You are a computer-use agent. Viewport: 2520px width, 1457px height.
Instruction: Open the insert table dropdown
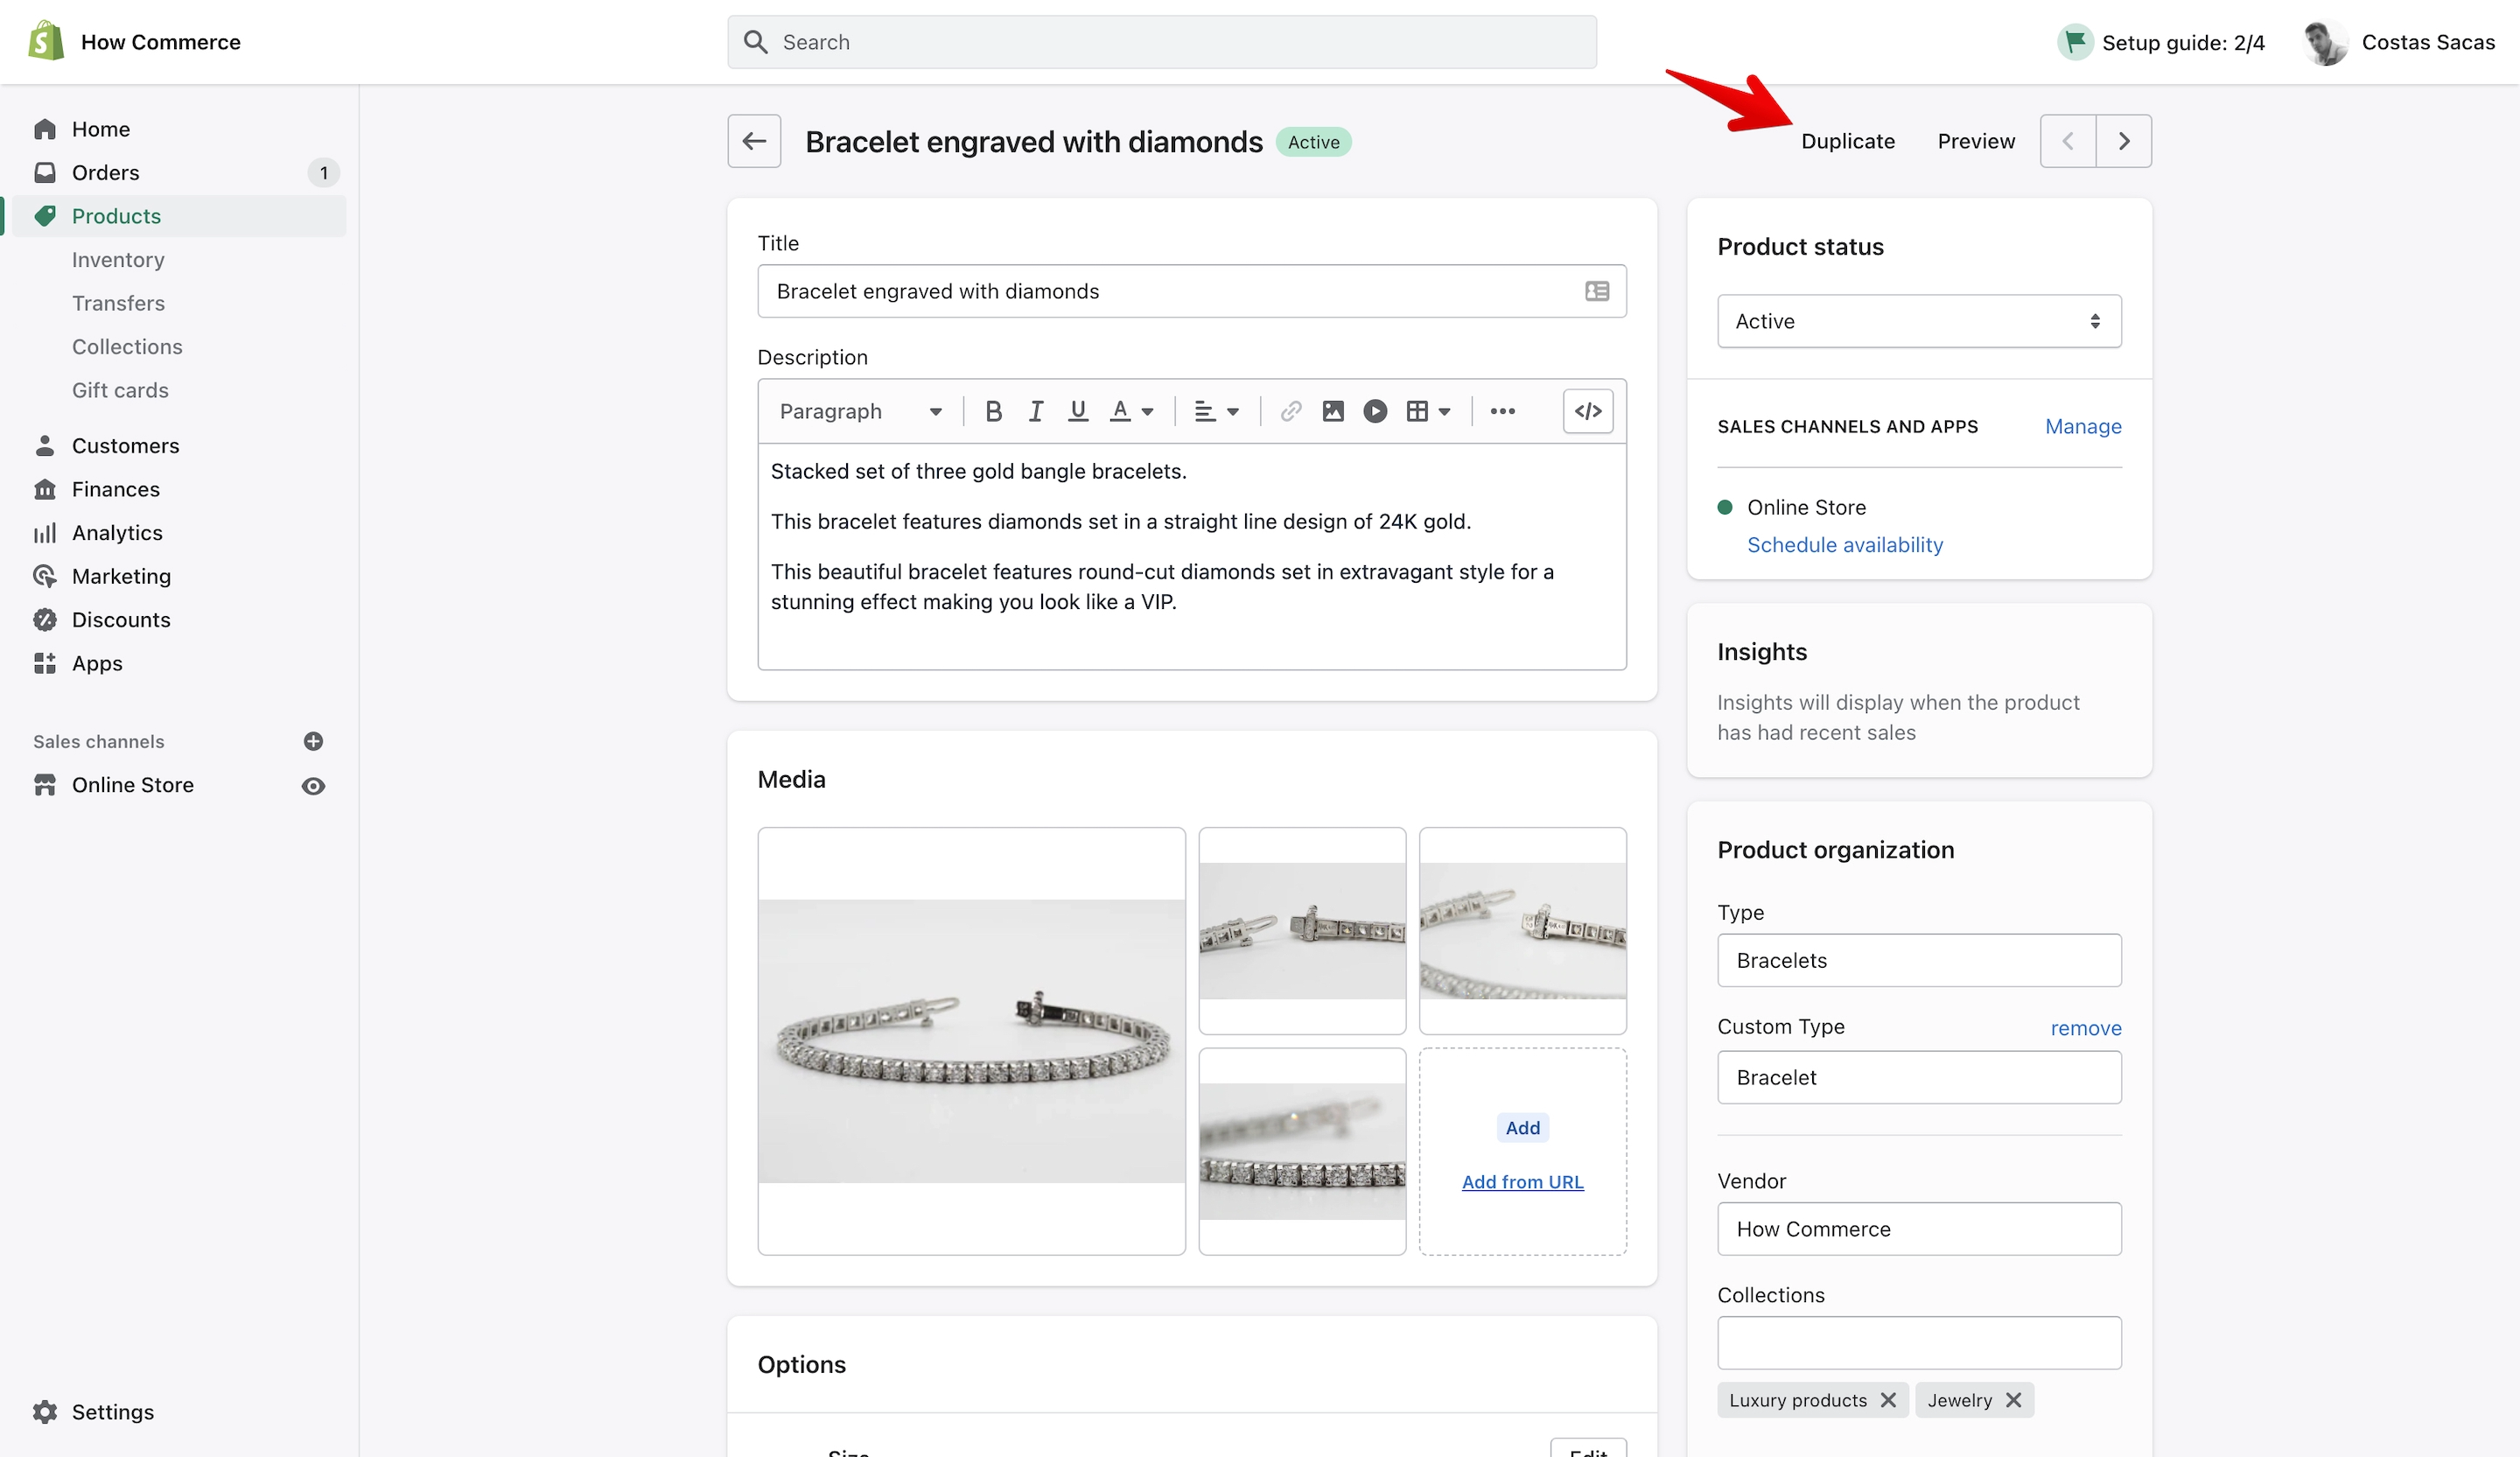pyautogui.click(x=1428, y=411)
